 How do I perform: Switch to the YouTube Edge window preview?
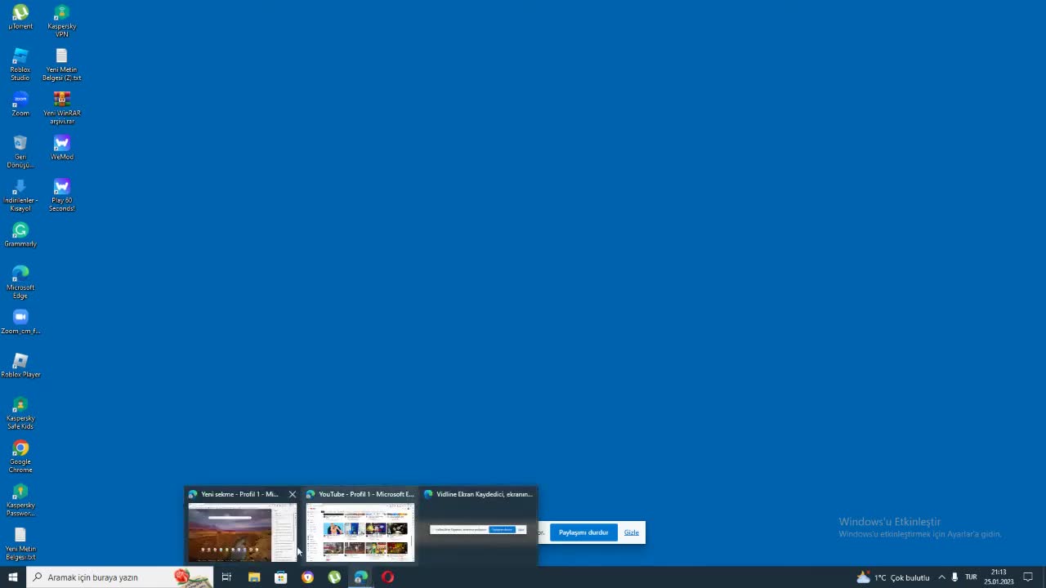pyautogui.click(x=360, y=532)
